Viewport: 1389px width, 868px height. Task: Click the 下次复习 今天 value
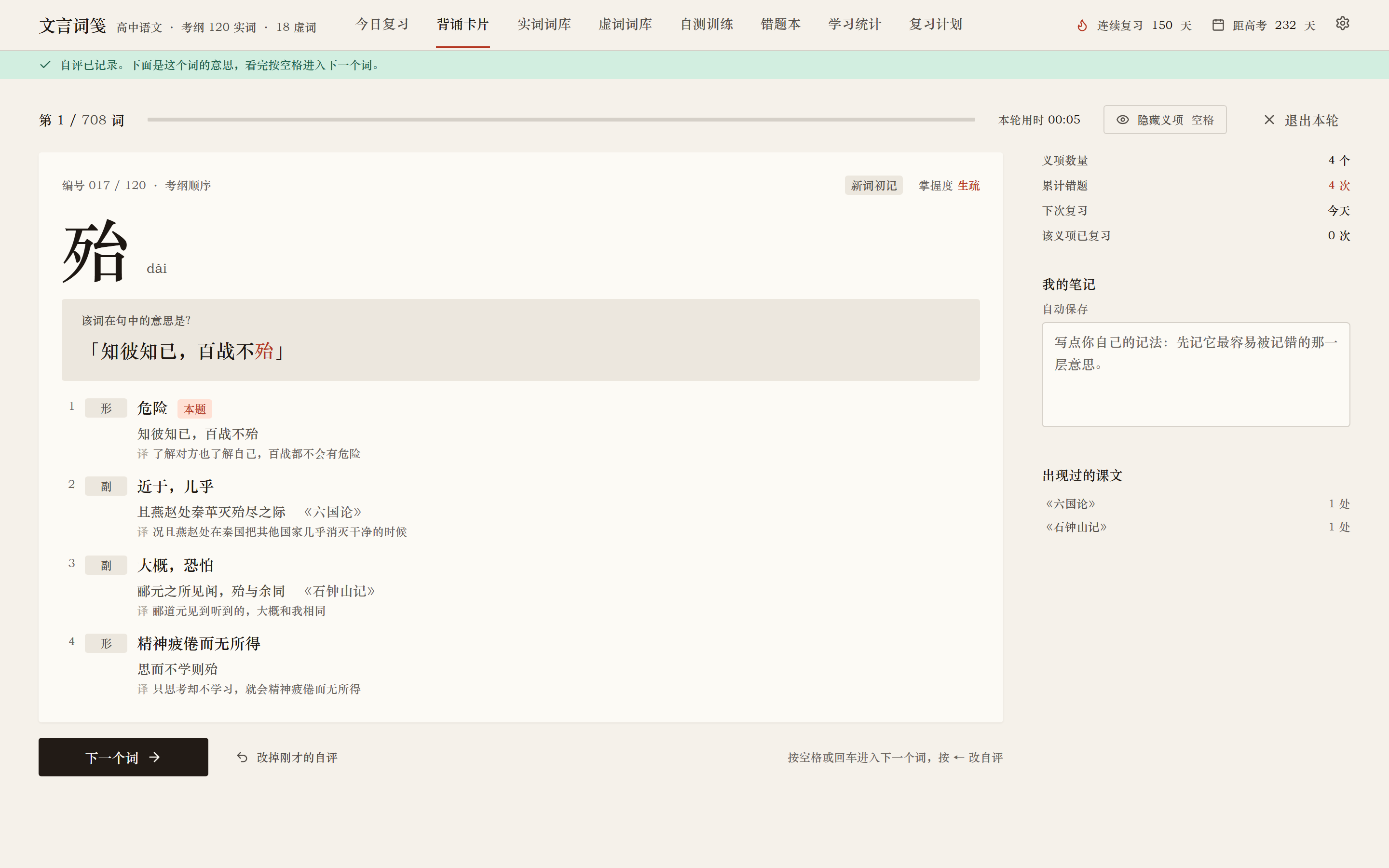click(x=1338, y=211)
